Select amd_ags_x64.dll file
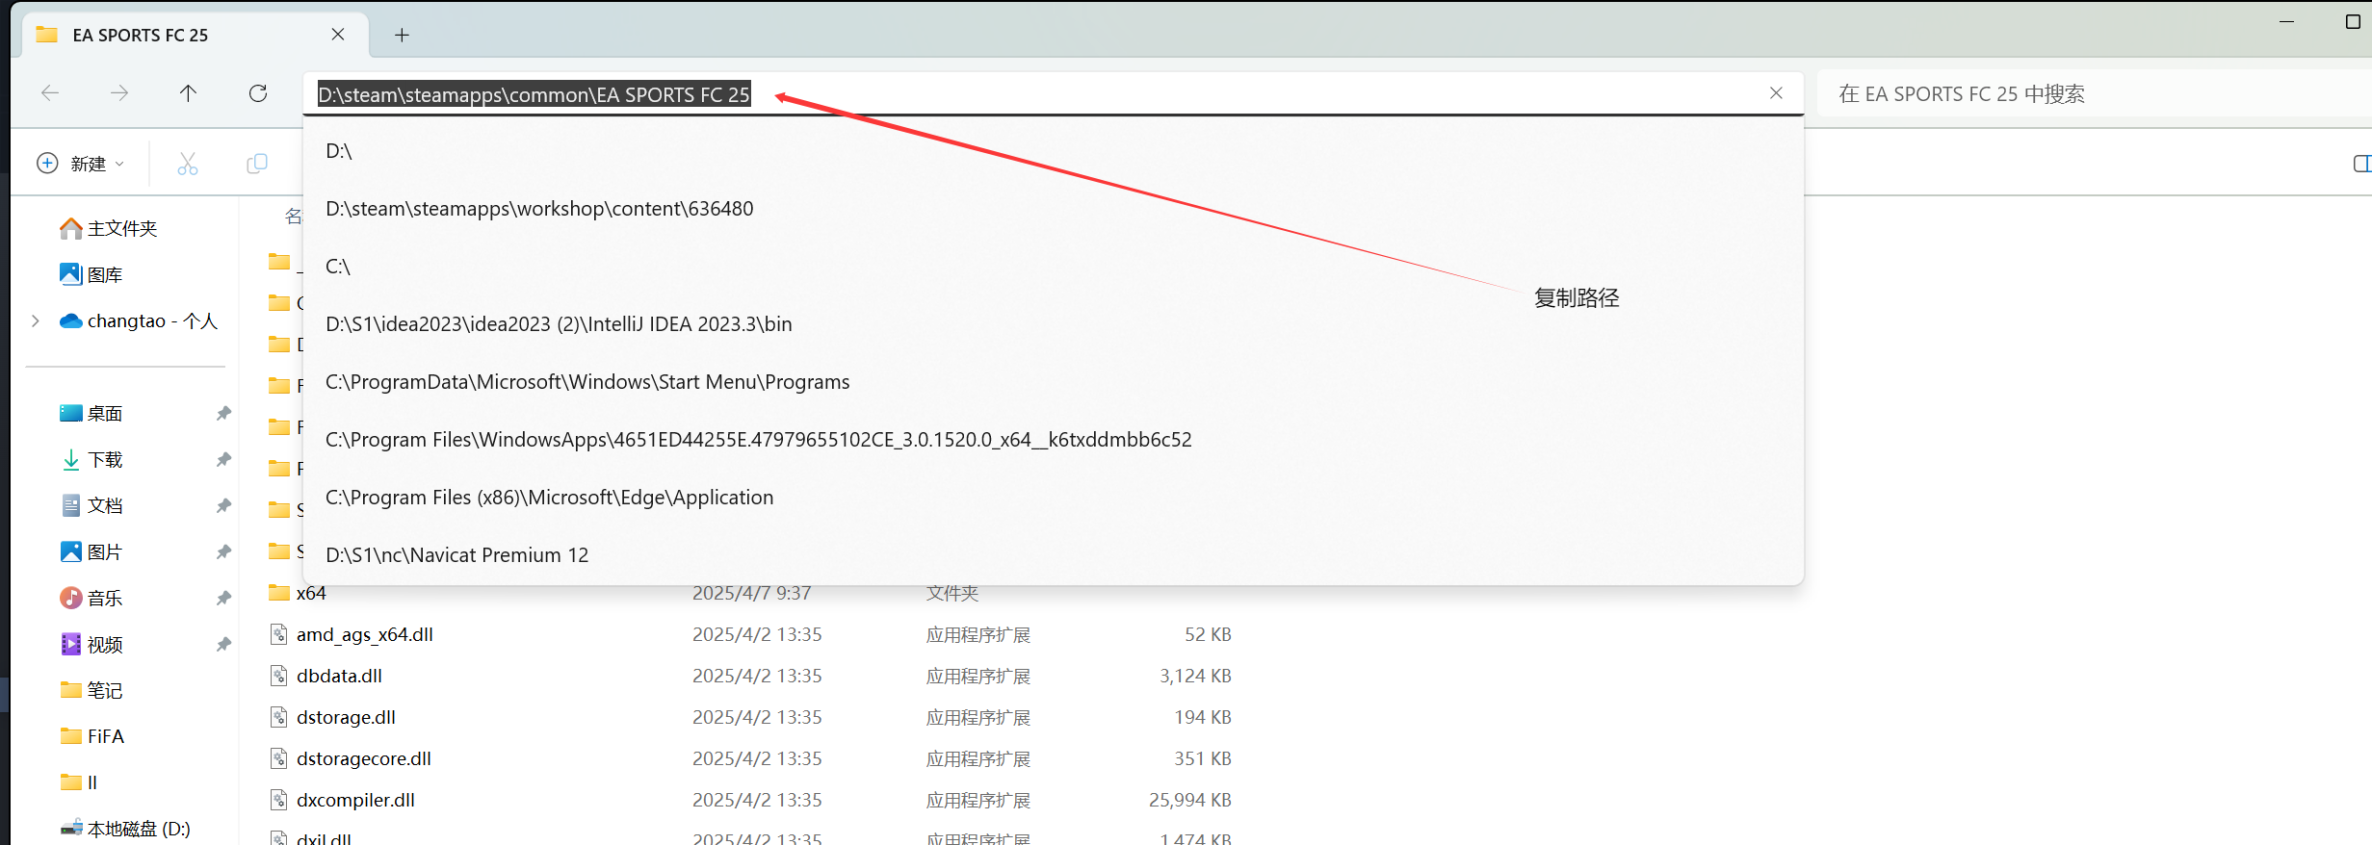 [364, 634]
